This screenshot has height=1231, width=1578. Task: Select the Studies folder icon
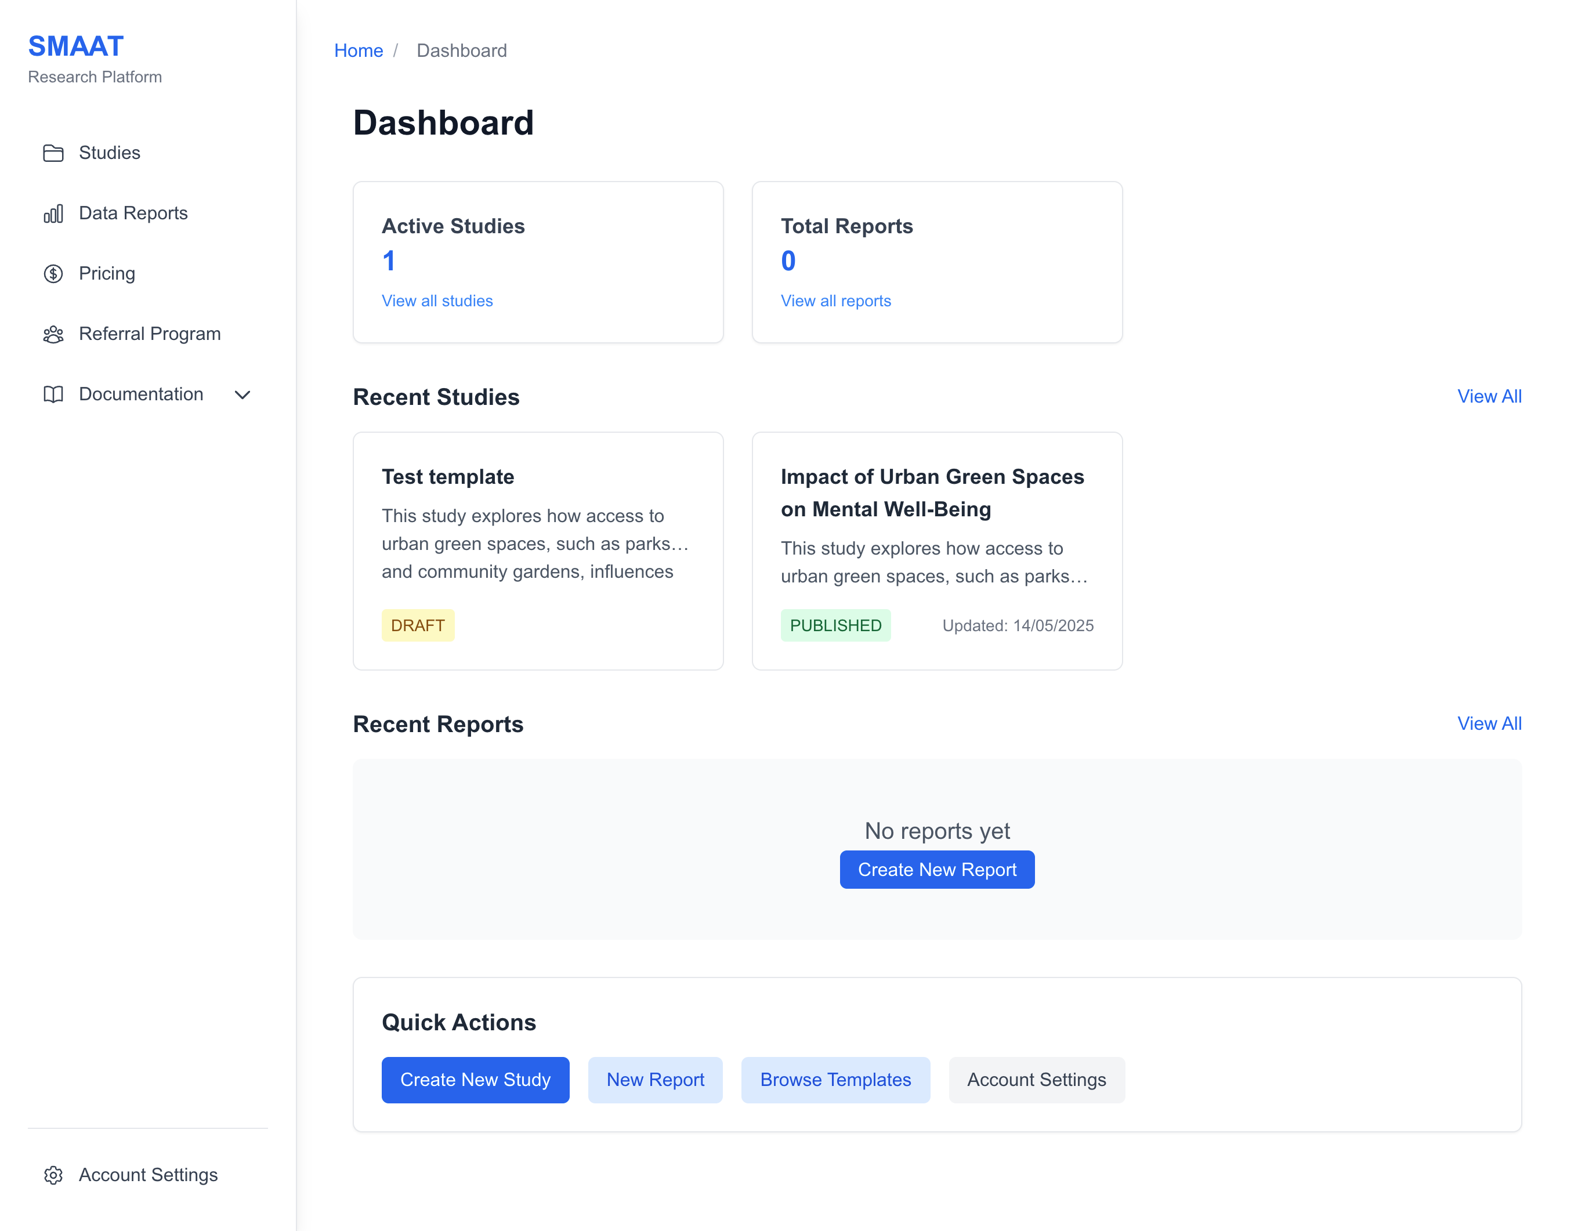point(53,153)
